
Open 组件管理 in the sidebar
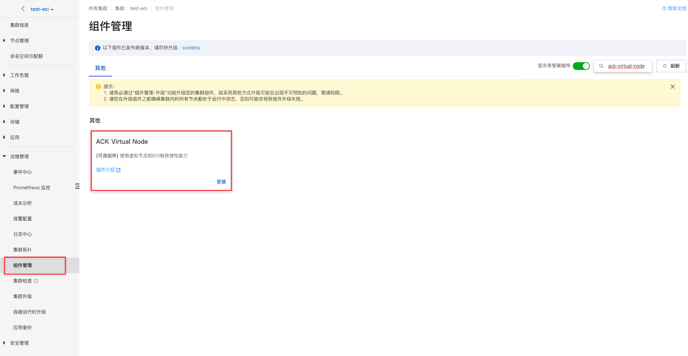coord(23,265)
